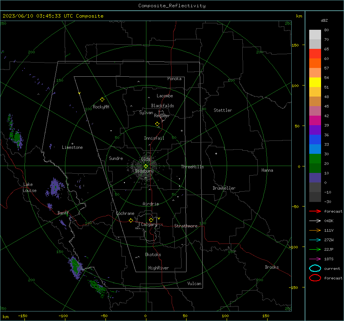
Task: Click the gray clutter echo around Olds-Didsbury
Action: click(x=144, y=168)
